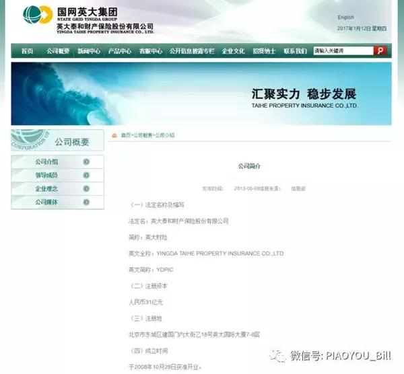This screenshot has height=374, width=404.
Task: Click the arrow icon beside 企业理念
Action: [x=86, y=188]
